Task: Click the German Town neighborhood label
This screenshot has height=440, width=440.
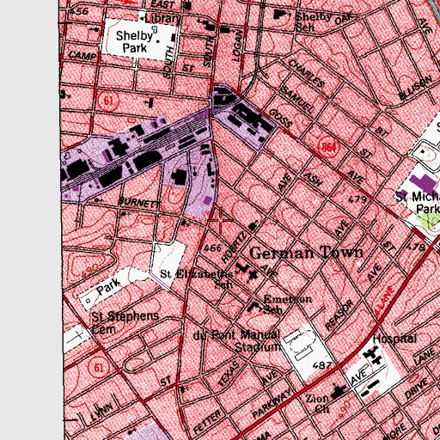Action: coord(307,253)
